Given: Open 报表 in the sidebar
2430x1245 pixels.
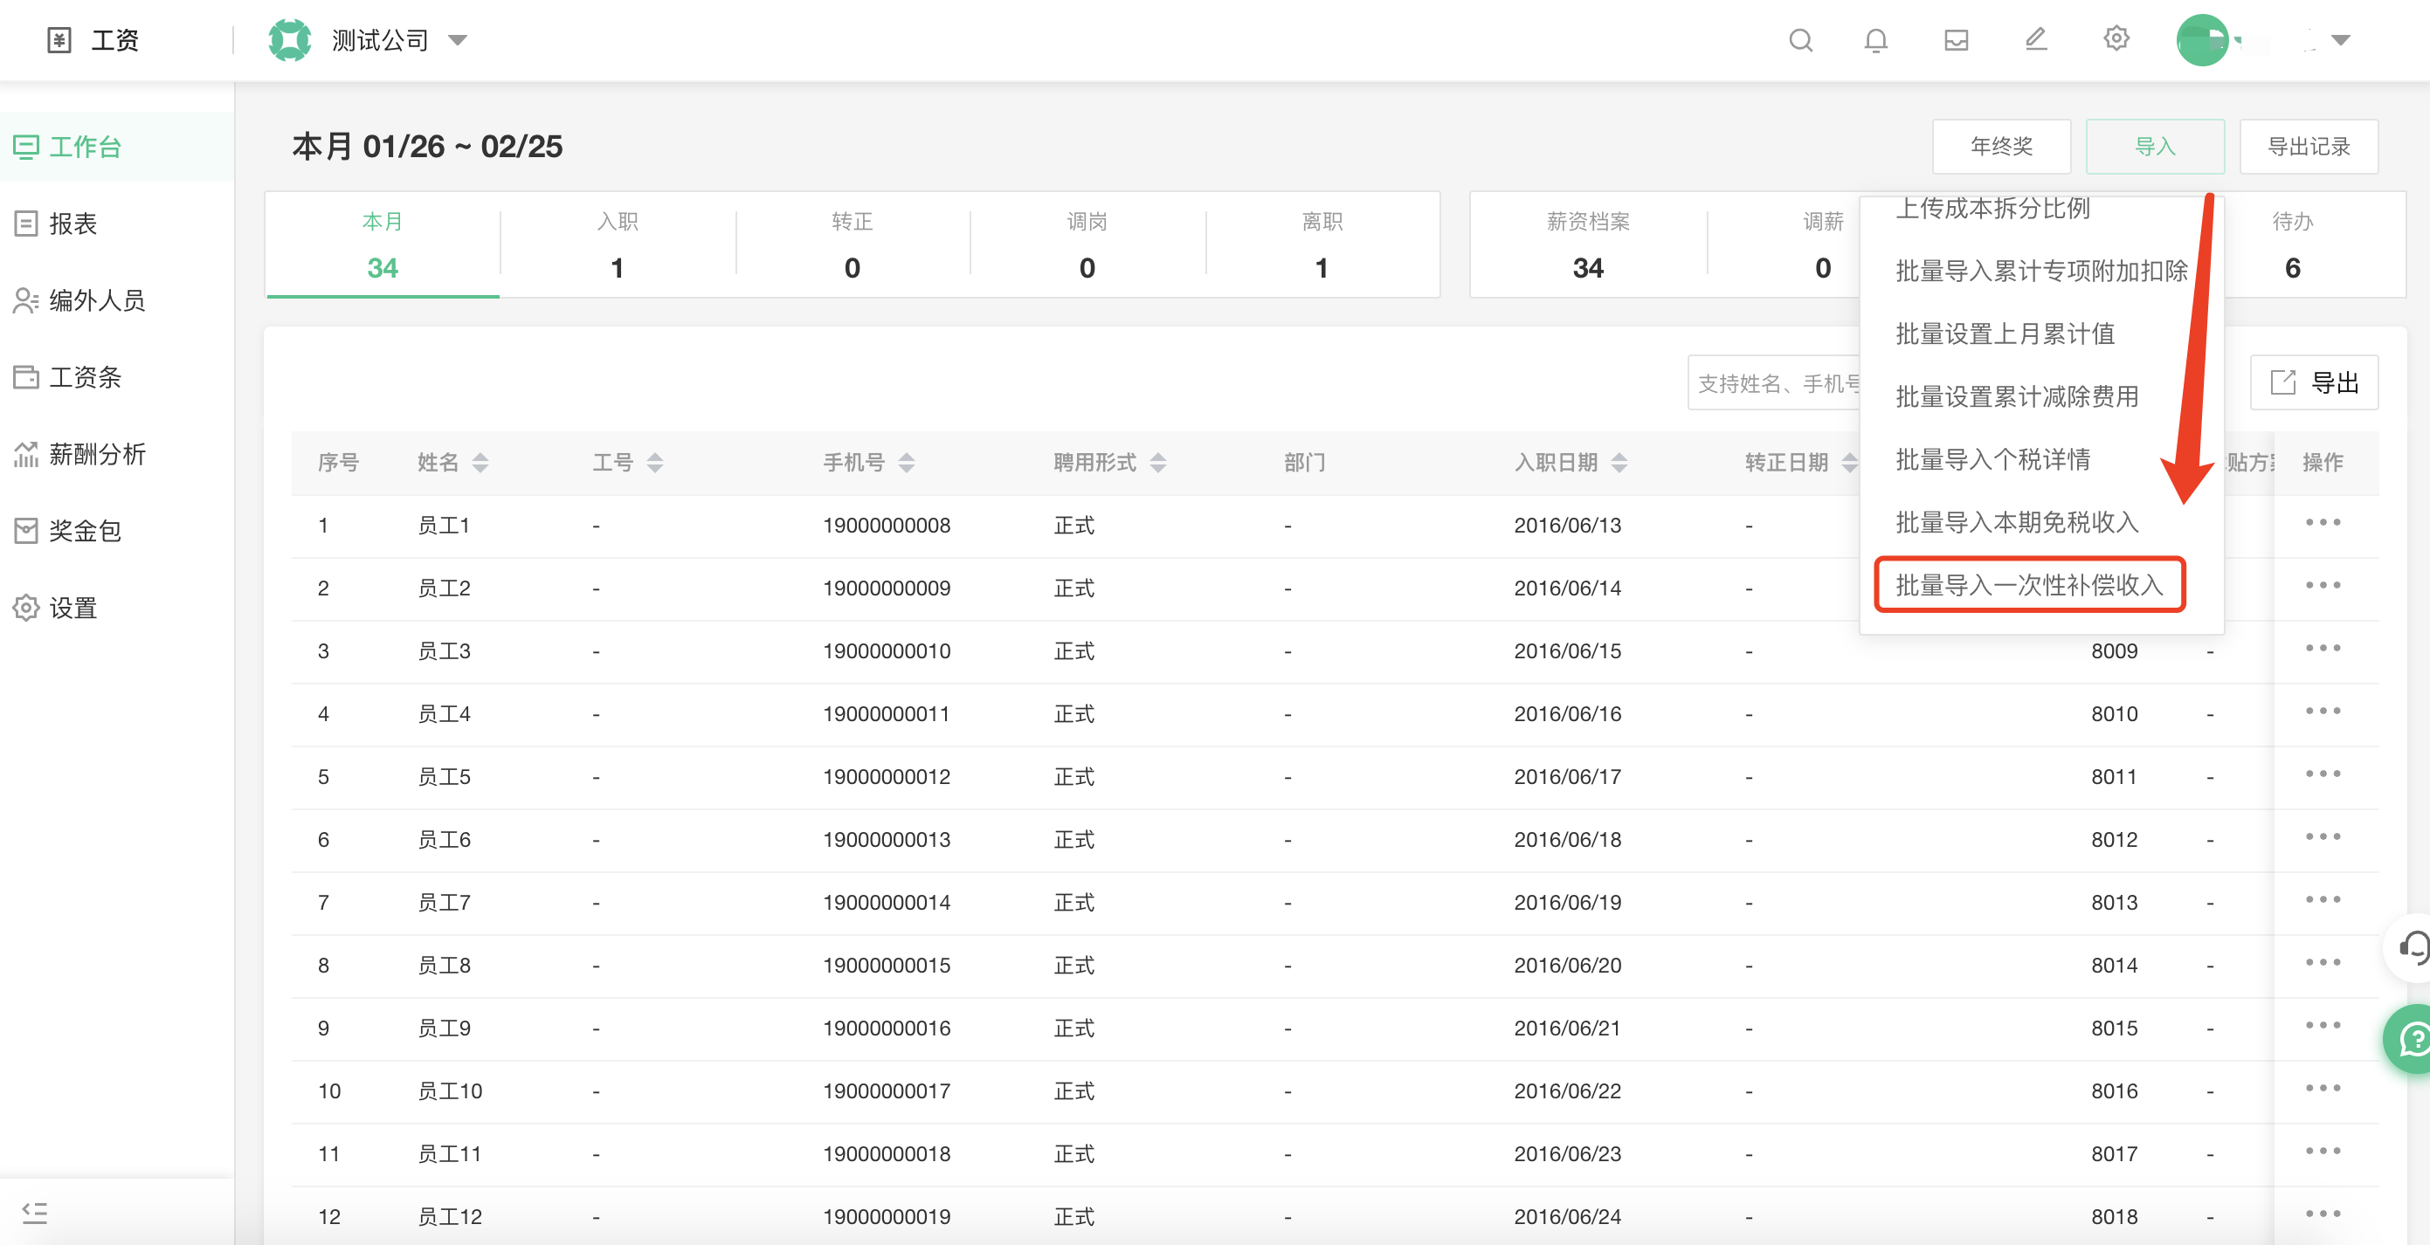Looking at the screenshot, I should (x=117, y=224).
